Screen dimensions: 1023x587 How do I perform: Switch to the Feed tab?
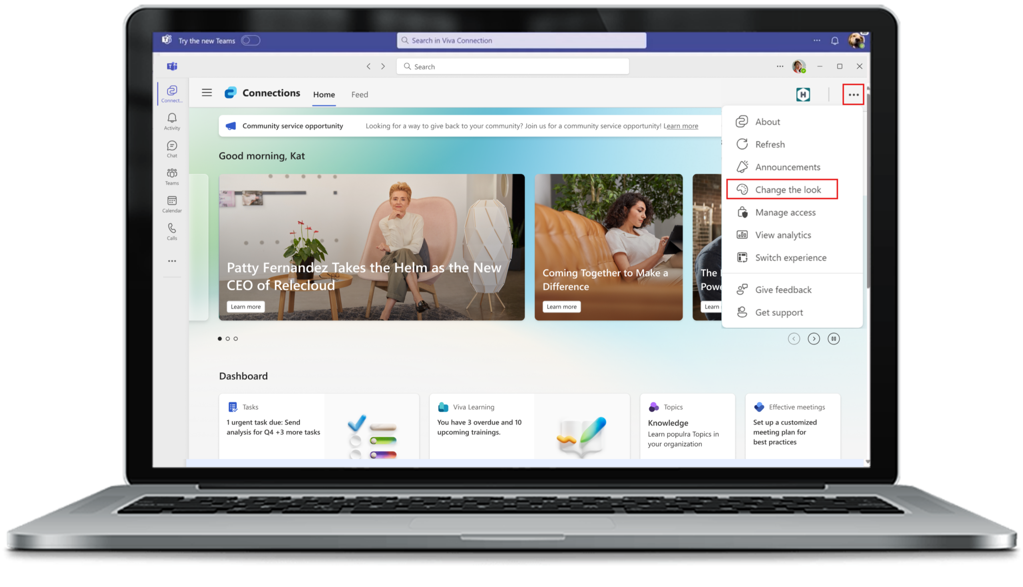tap(359, 95)
